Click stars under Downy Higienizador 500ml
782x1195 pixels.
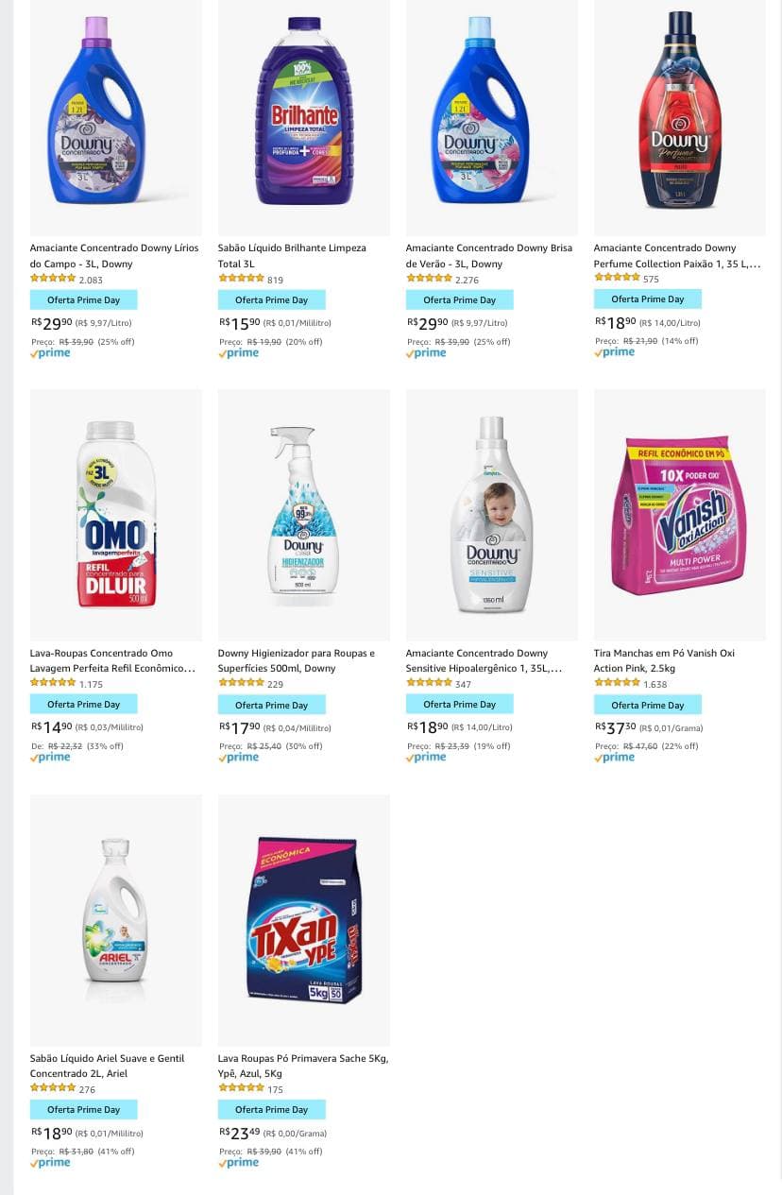(x=241, y=683)
